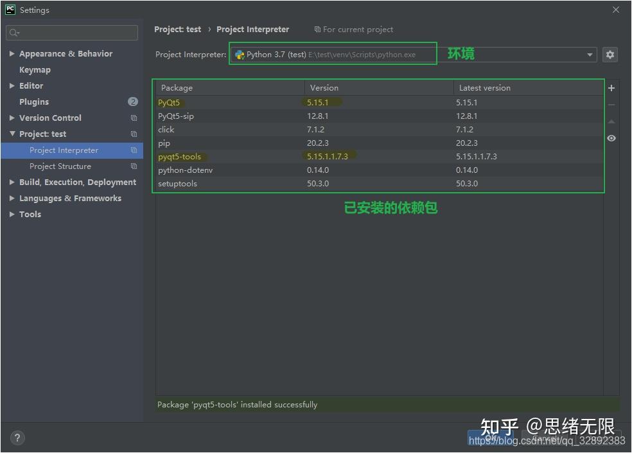This screenshot has height=453, width=632.
Task: Click the Python logo in the interpreter field
Action: coord(239,55)
